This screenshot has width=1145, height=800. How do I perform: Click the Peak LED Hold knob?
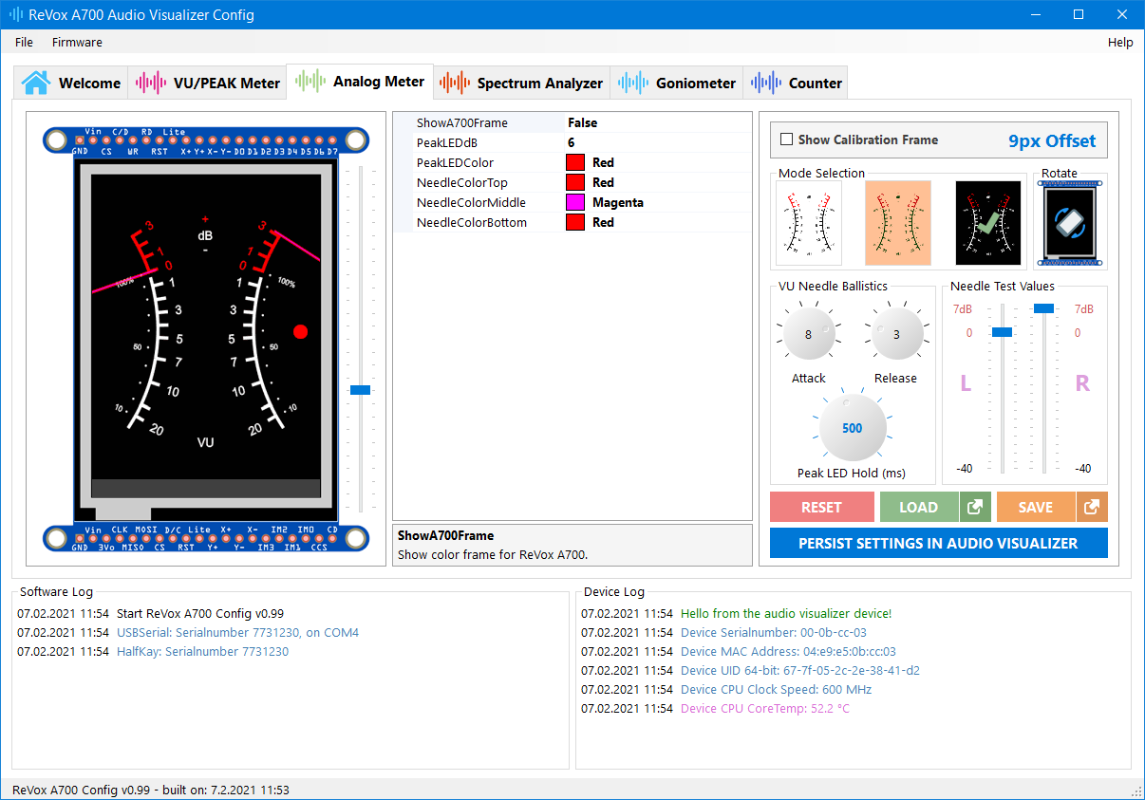point(853,428)
